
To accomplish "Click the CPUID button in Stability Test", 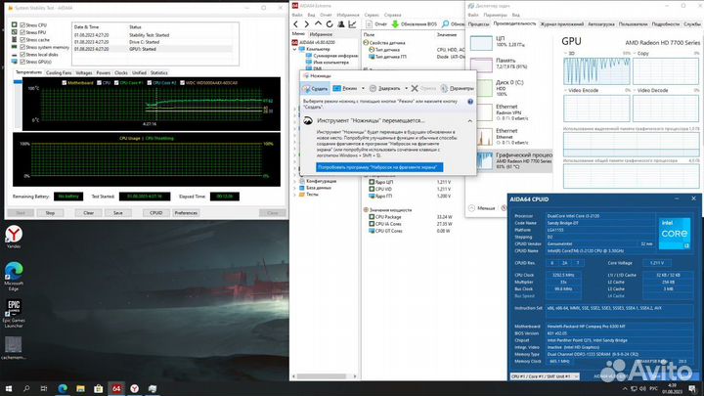I will [x=156, y=213].
